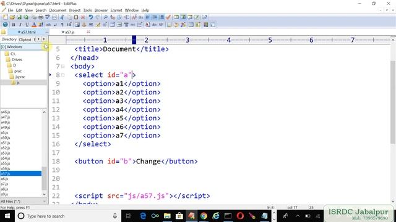Click the Save All toolbar icon
This screenshot has height=222, width=396.
(x=26, y=17)
